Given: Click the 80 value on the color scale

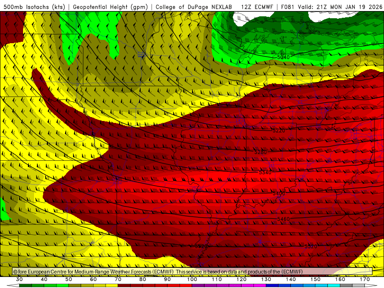Looking at the screenshot, I should (143, 279).
